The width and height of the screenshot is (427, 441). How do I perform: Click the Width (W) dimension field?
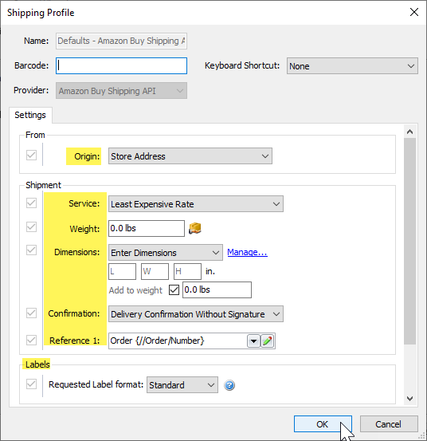[x=155, y=271]
